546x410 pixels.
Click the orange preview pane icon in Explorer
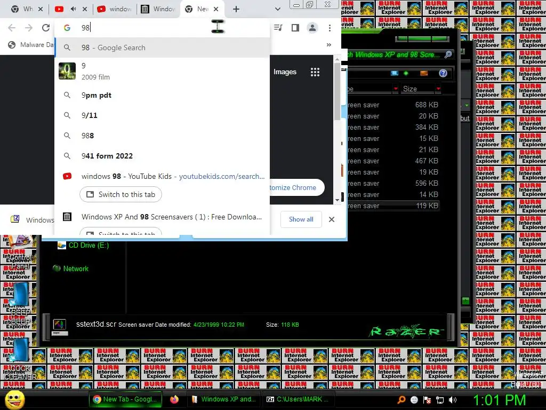click(424, 73)
